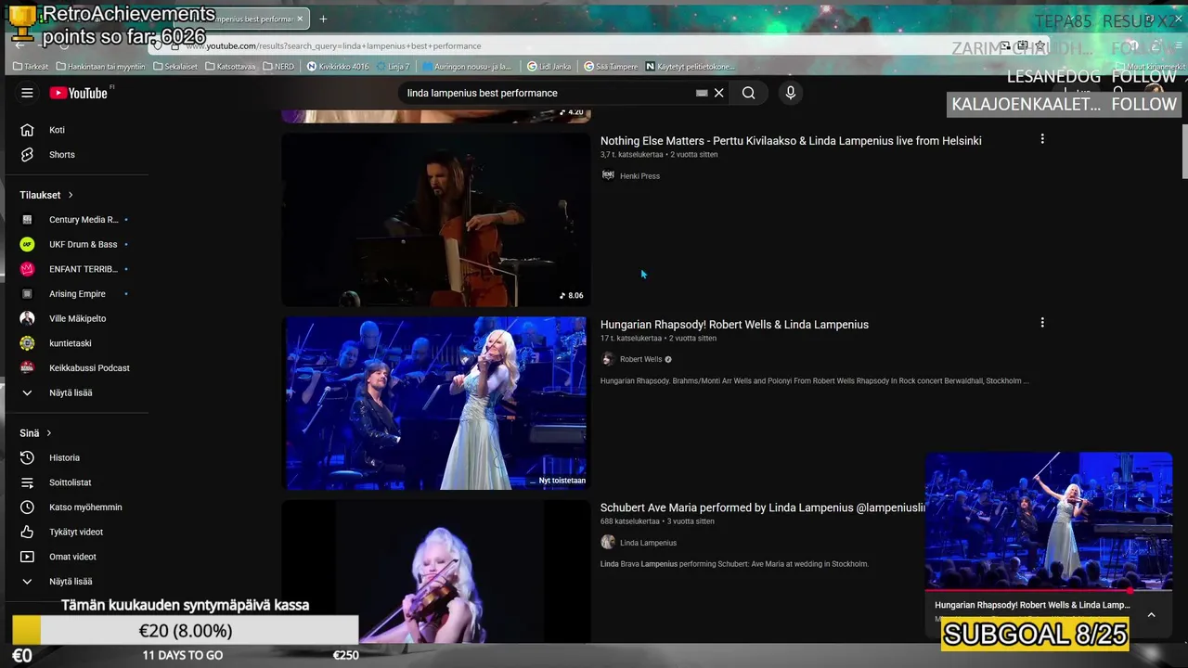Image resolution: width=1188 pixels, height=668 pixels.
Task: Expand the Tilaukset subscriptions section
Action: click(46, 195)
